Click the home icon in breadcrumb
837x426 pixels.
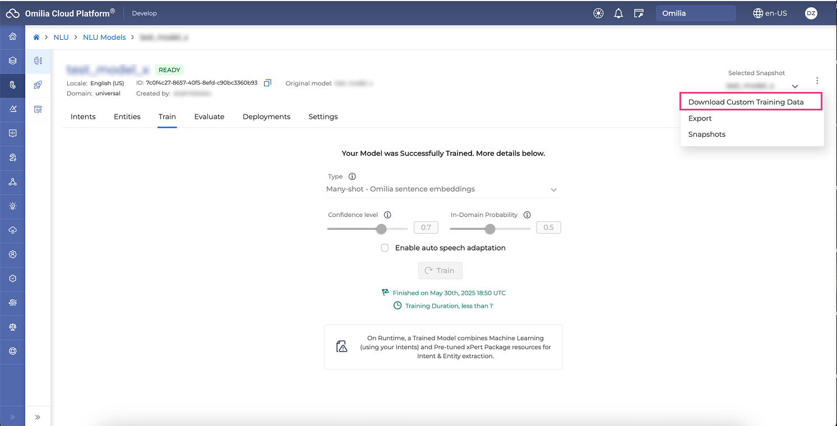36,38
